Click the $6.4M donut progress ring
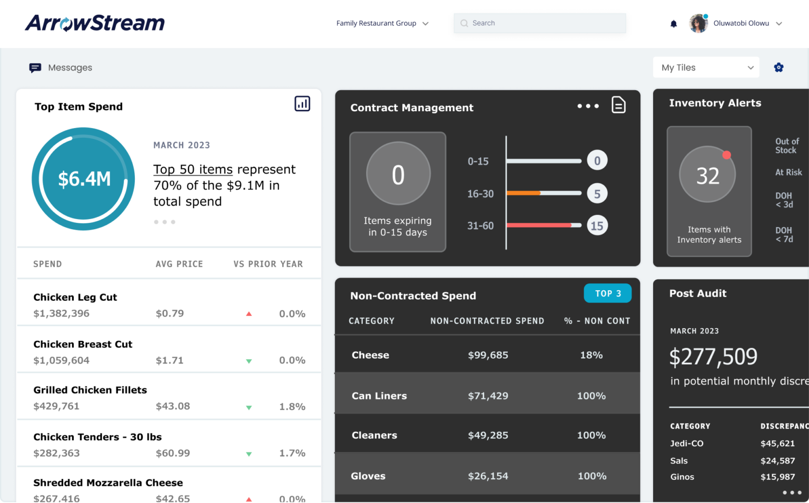 [x=83, y=179]
